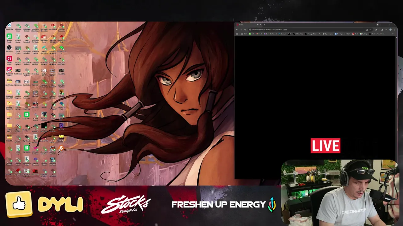Go back in the Chrome window

237,30
